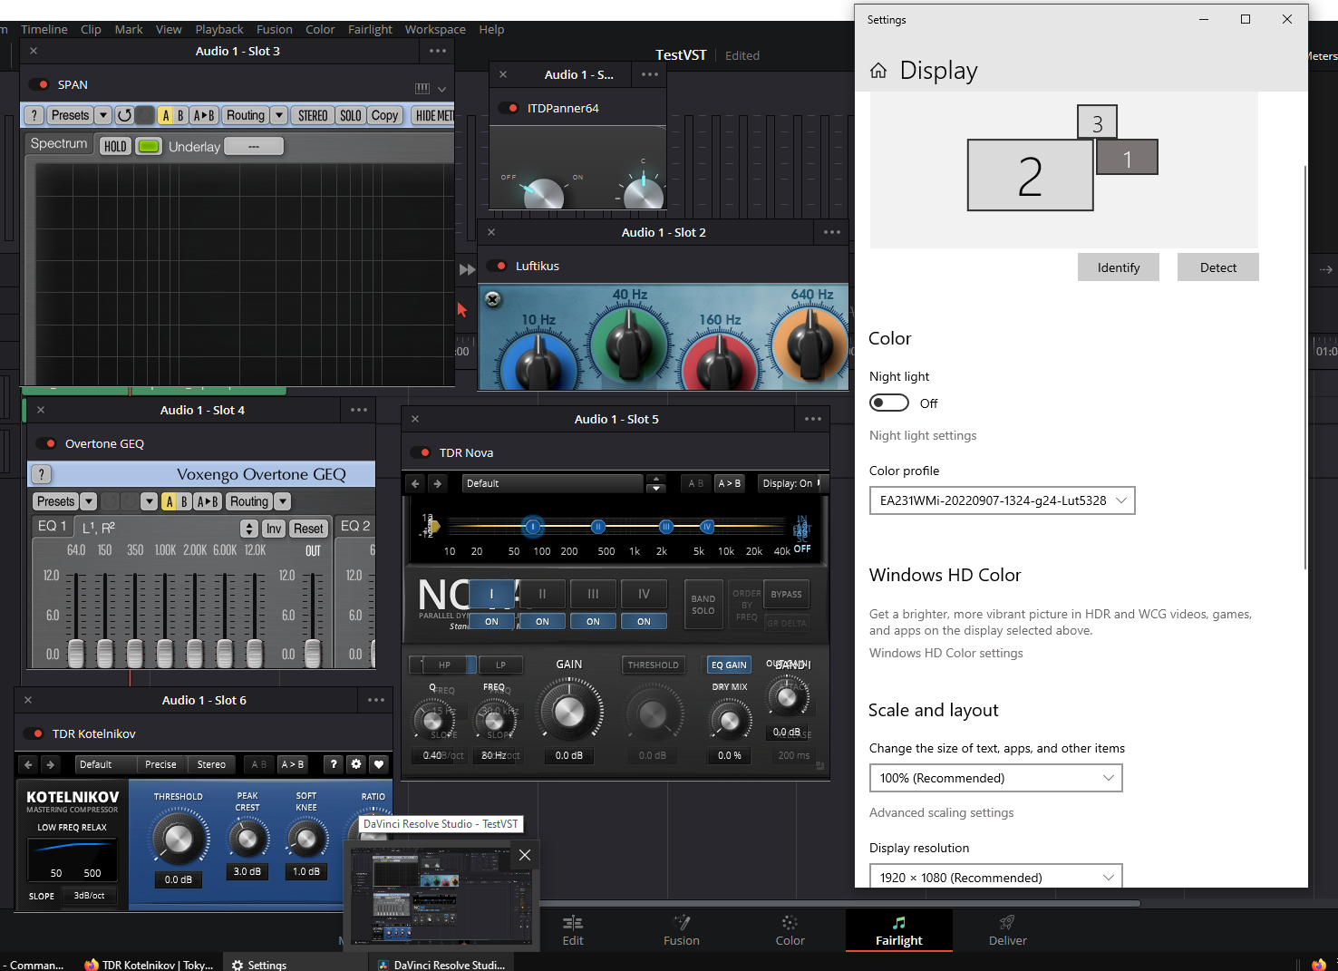Viewport: 1338px width, 971px height.
Task: Open Slot 4 Overtone GEQ three-dots menu
Action: pos(359,410)
